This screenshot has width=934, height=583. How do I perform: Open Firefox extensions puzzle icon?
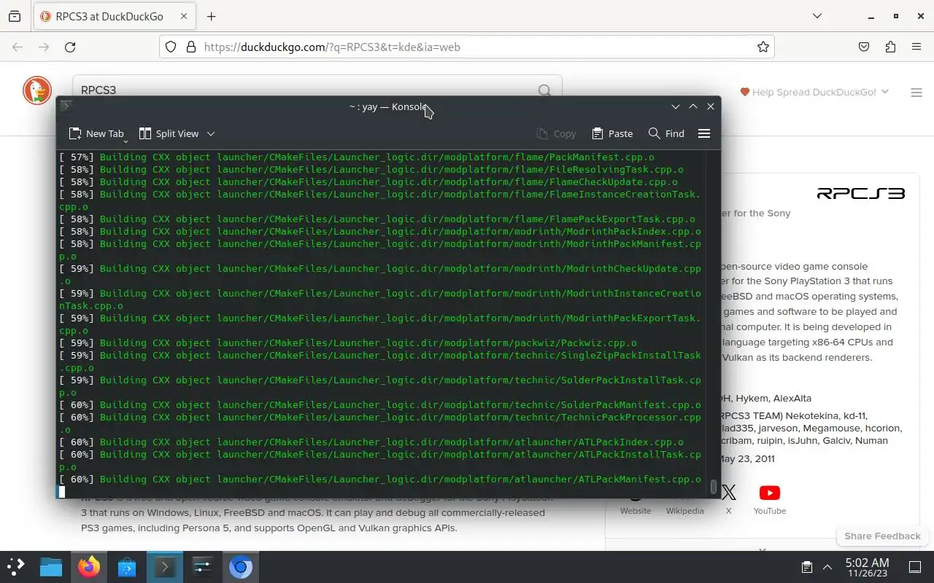[890, 47]
